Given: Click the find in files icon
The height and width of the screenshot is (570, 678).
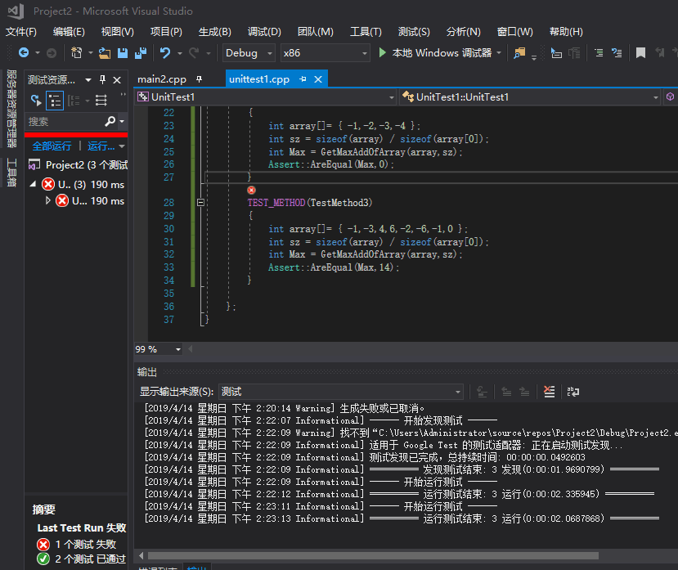Looking at the screenshot, I should point(519,53).
